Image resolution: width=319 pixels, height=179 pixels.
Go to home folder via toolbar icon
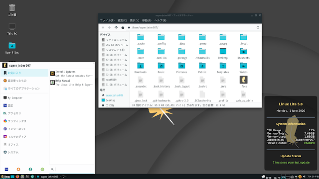(x=123, y=28)
